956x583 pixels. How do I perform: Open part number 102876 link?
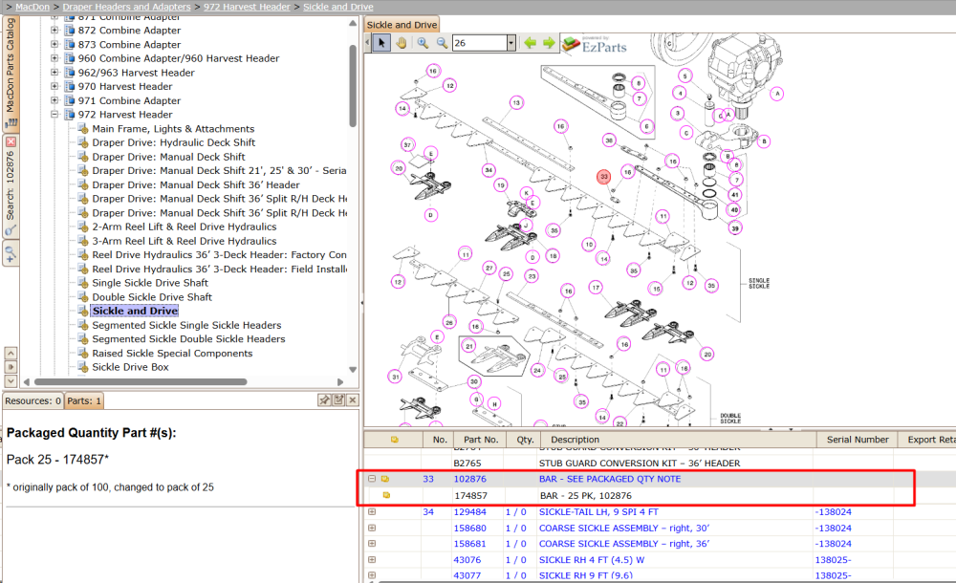[x=469, y=479]
